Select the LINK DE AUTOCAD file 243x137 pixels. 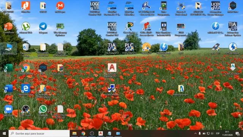click(x=60, y=47)
